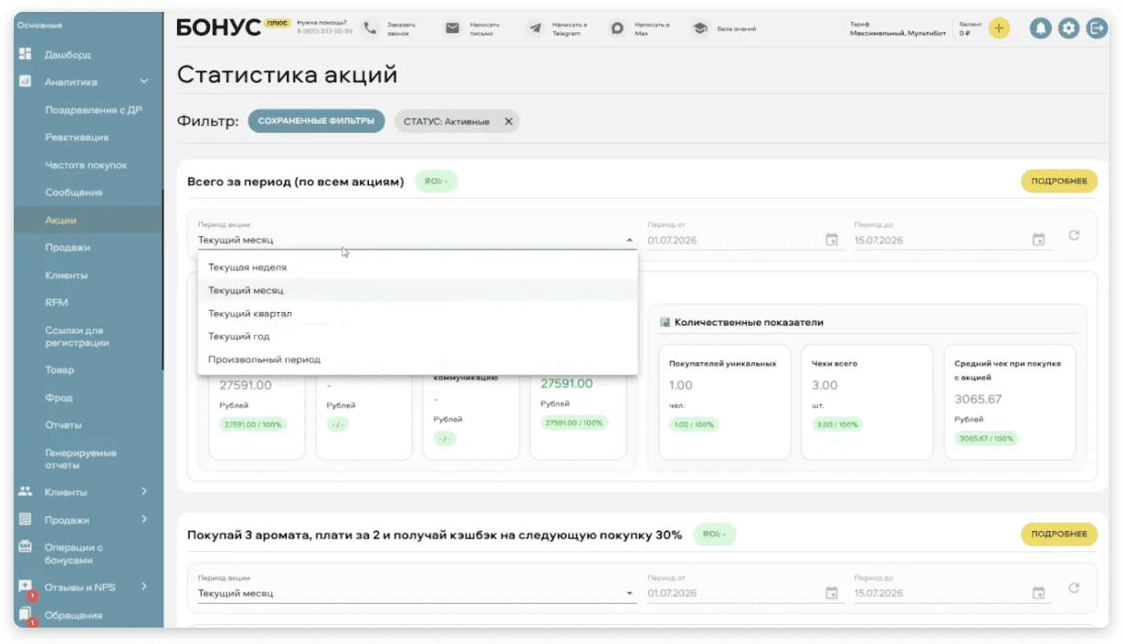Click the Клиенты people icon in sidebar
Viewport: 1124px width, 644px height.
[26, 492]
